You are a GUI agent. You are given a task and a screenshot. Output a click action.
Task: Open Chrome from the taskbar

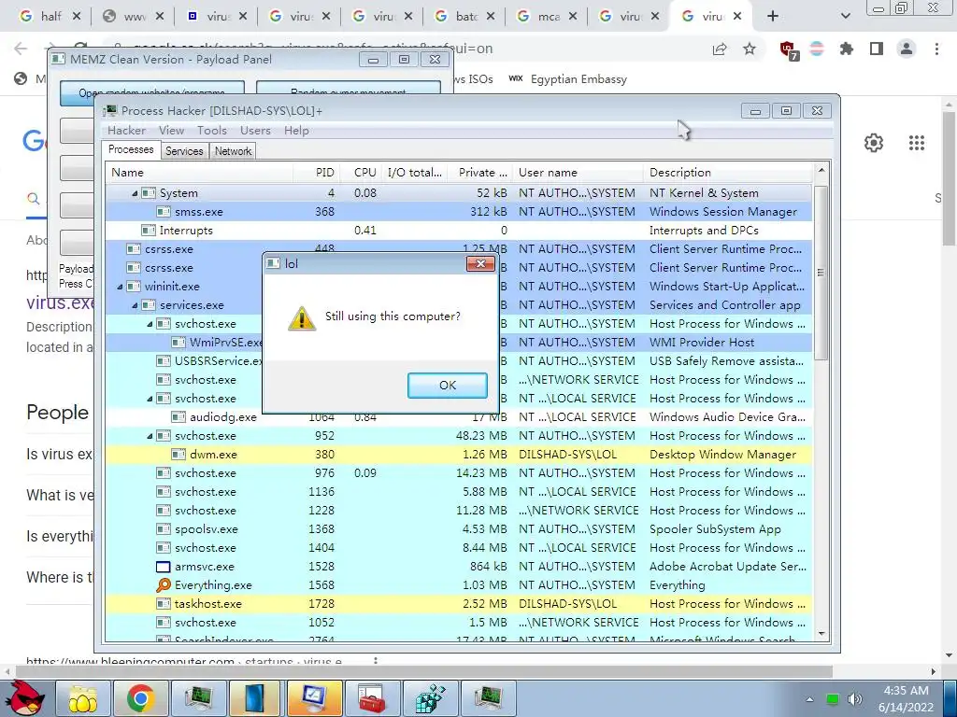pyautogui.click(x=140, y=699)
